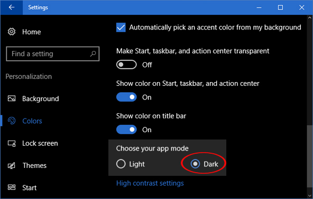
Task: Open the Colors settings page
Action: click(32, 121)
